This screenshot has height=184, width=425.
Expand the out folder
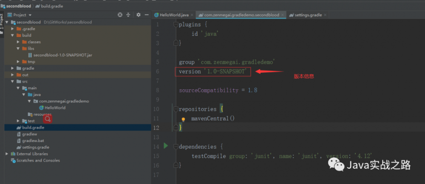pos(12,75)
